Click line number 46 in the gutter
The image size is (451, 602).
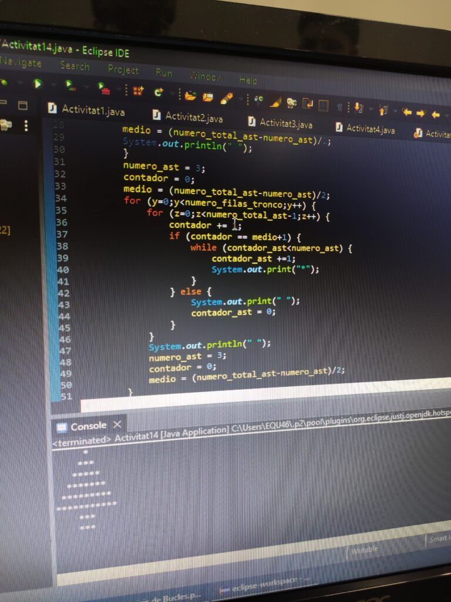coord(65,339)
